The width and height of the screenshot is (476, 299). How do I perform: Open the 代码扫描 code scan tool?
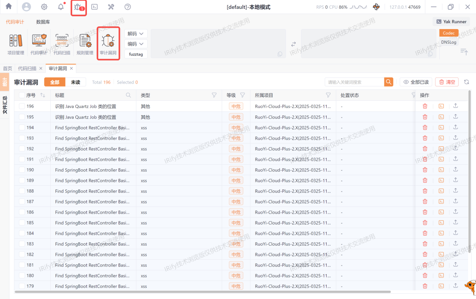(x=62, y=44)
